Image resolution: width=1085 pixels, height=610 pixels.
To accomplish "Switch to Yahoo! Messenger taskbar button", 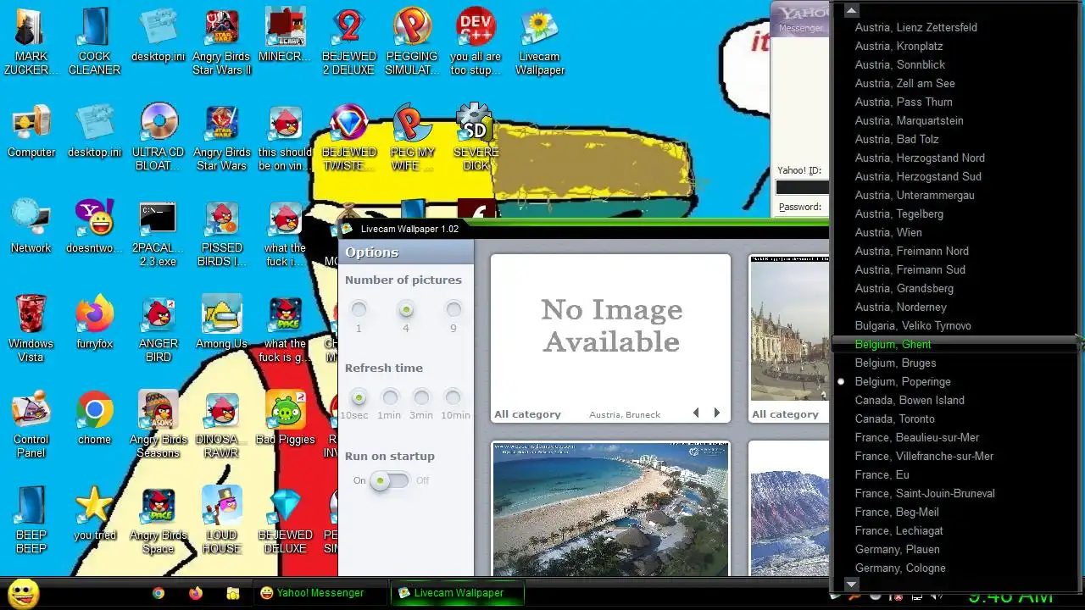I will (320, 593).
